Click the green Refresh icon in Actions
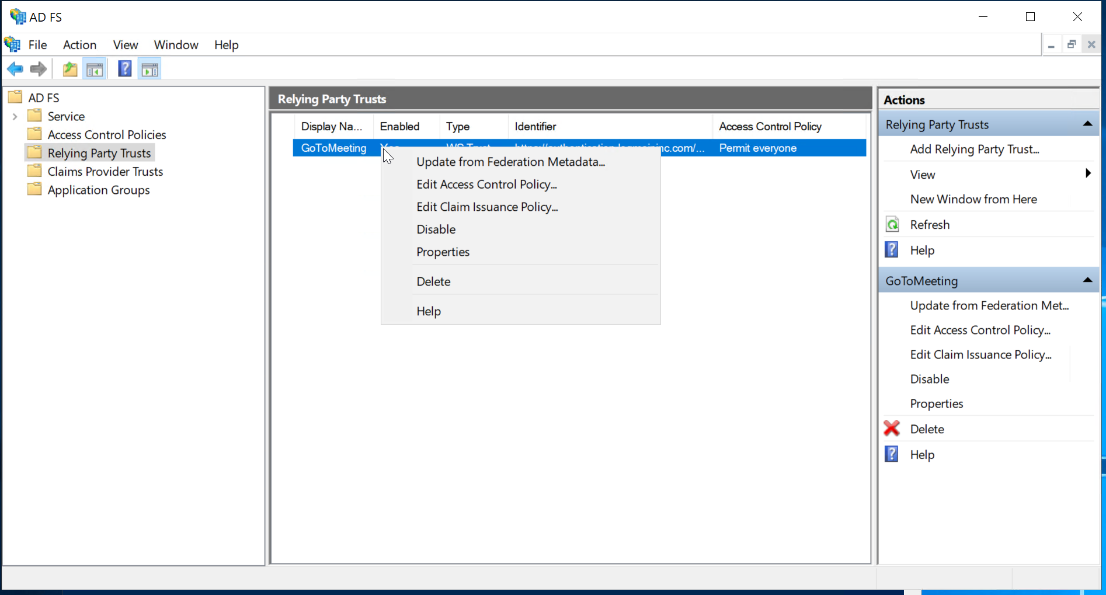 (892, 225)
